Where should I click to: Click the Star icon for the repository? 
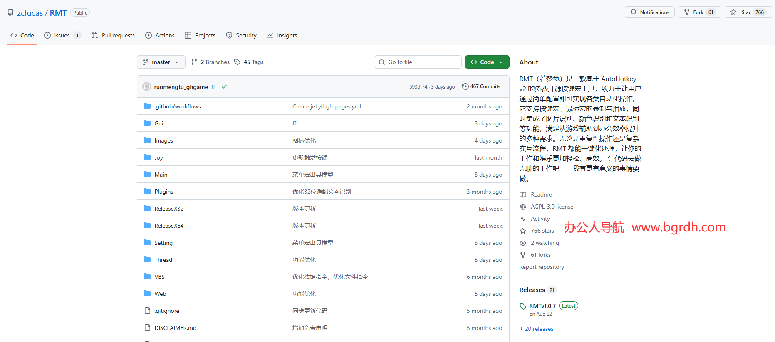(x=733, y=12)
